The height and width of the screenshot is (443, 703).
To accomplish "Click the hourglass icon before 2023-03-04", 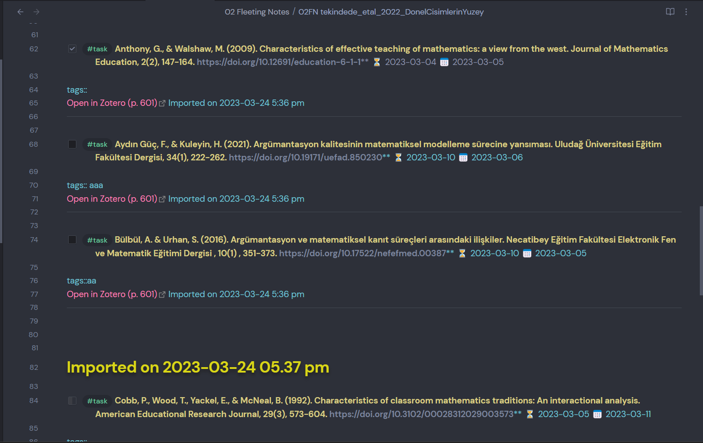I will (376, 62).
